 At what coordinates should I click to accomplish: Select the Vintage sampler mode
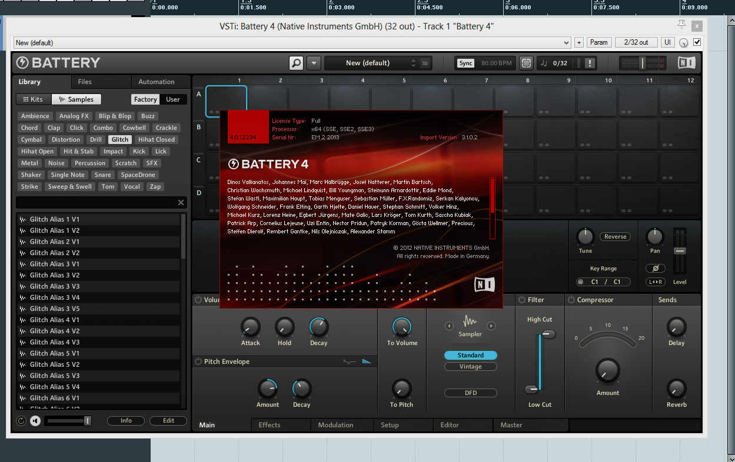[x=470, y=367]
